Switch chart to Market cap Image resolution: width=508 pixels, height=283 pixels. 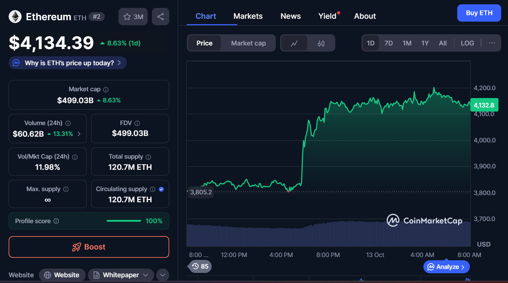(x=248, y=43)
